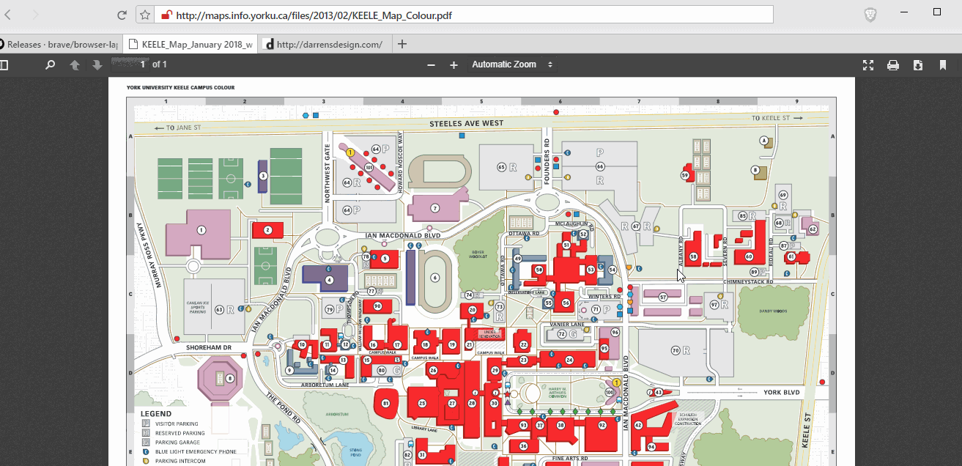
Task: Click the 'YORK UNIVERSITY KEELE CAMPUS COLOUR' title
Action: pyautogui.click(x=180, y=87)
